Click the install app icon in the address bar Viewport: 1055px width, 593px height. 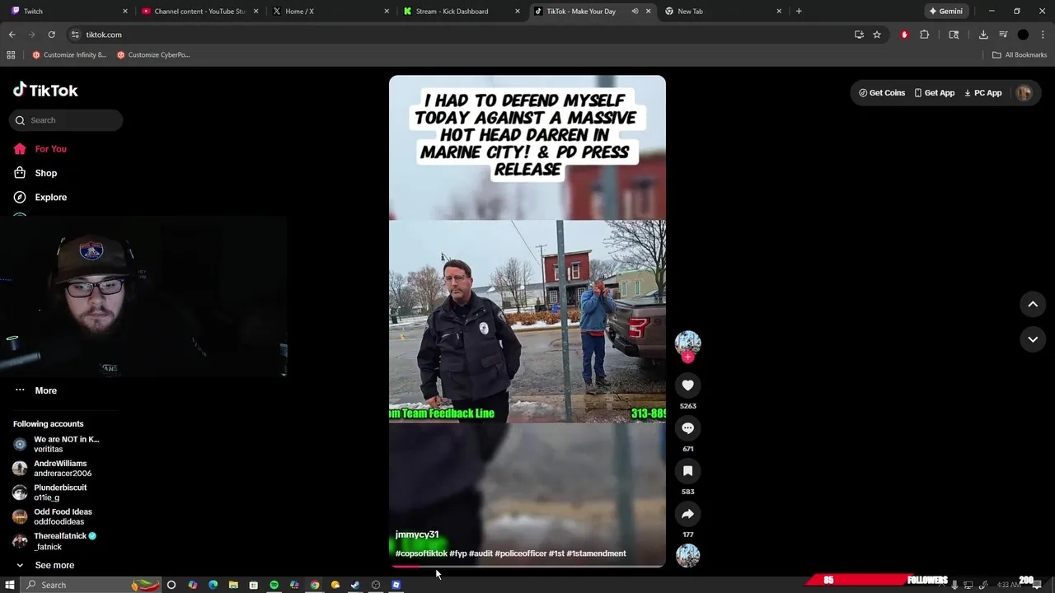click(x=859, y=35)
